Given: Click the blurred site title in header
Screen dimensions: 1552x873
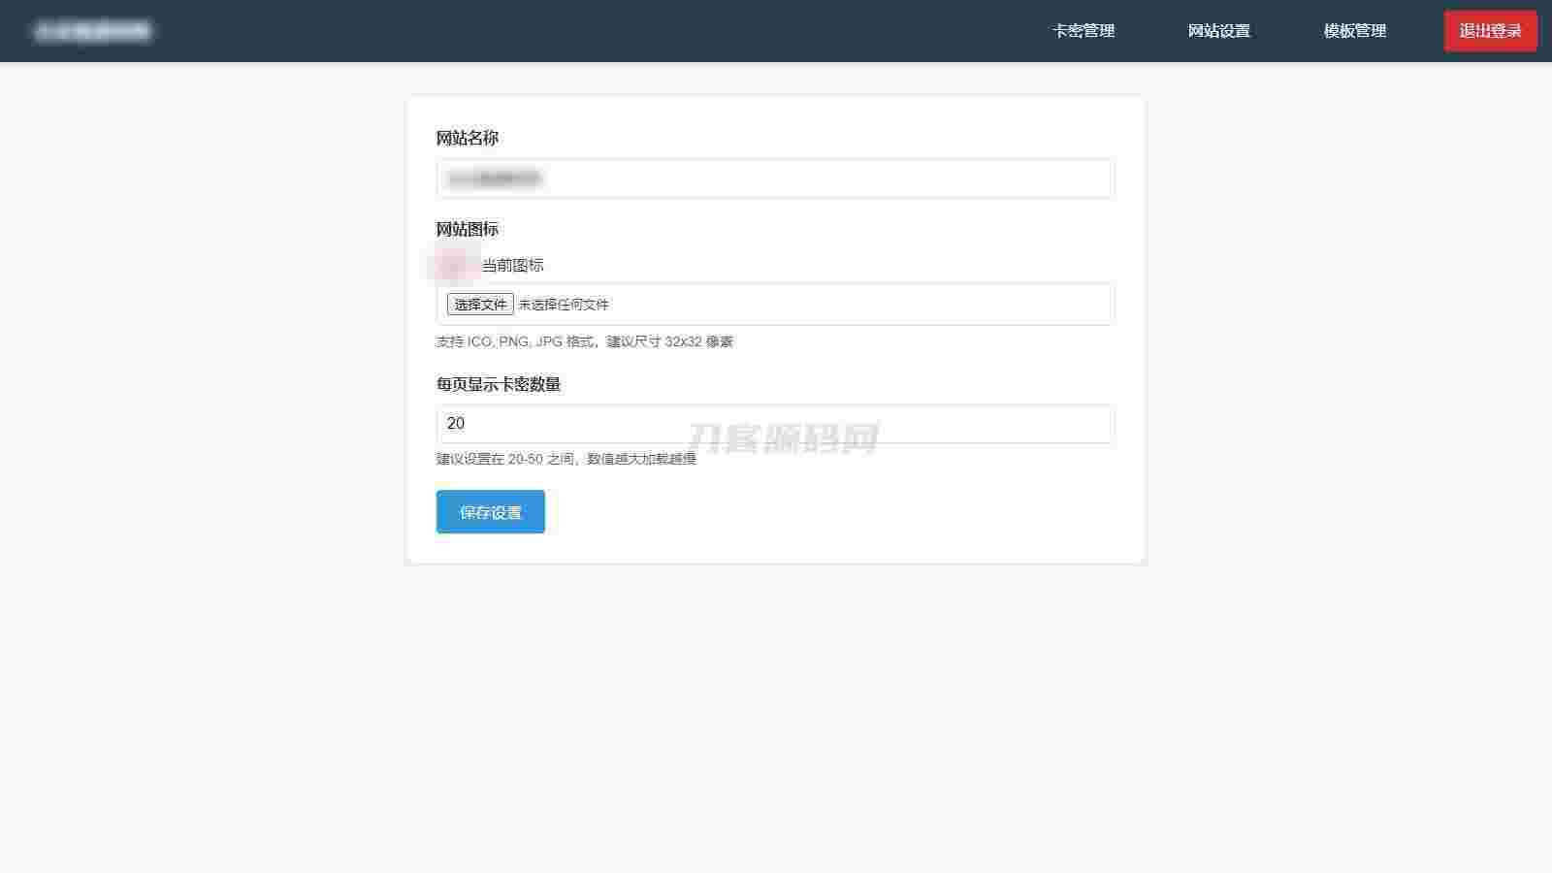Looking at the screenshot, I should 93,31.
